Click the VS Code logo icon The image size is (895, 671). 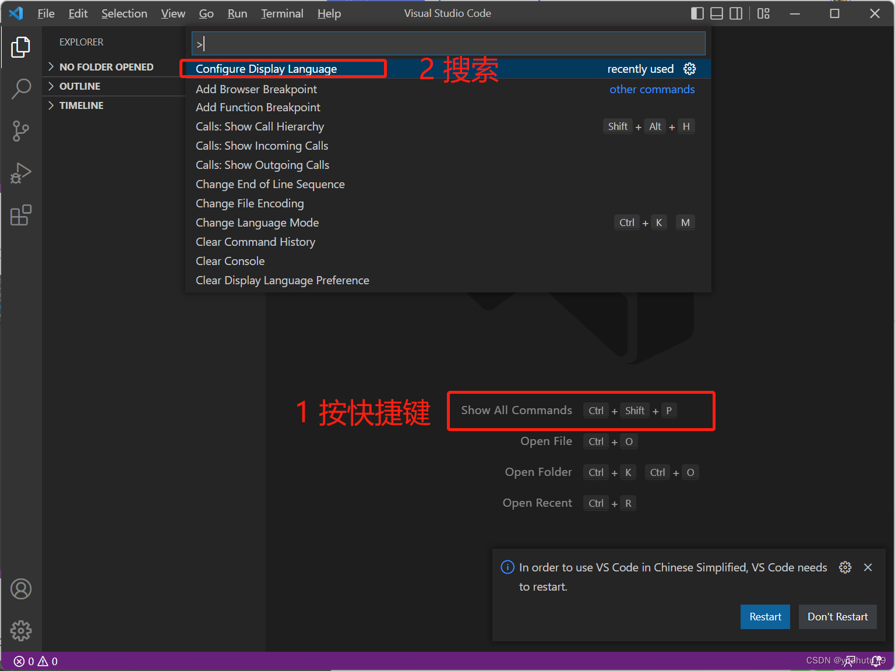pyautogui.click(x=16, y=13)
